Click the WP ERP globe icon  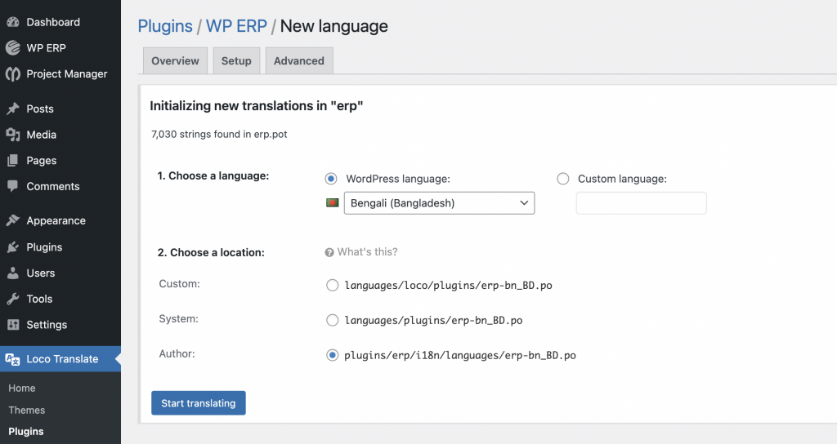pos(13,48)
